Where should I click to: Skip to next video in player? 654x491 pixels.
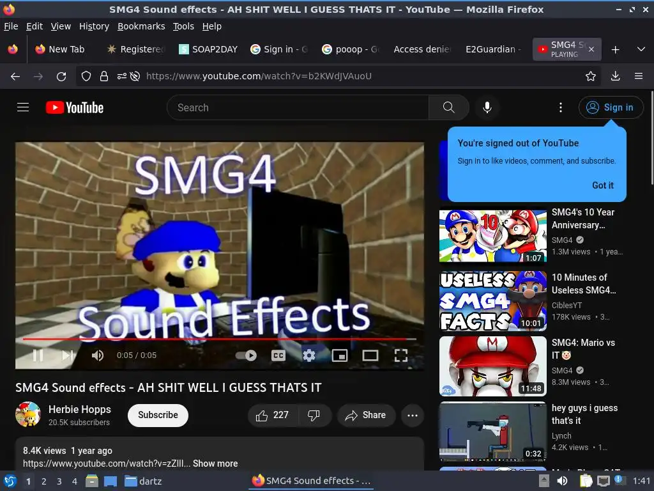click(68, 355)
